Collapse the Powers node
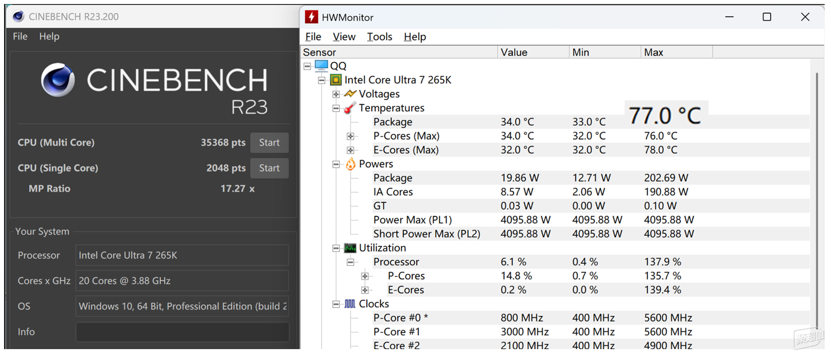831x356 pixels. point(336,164)
